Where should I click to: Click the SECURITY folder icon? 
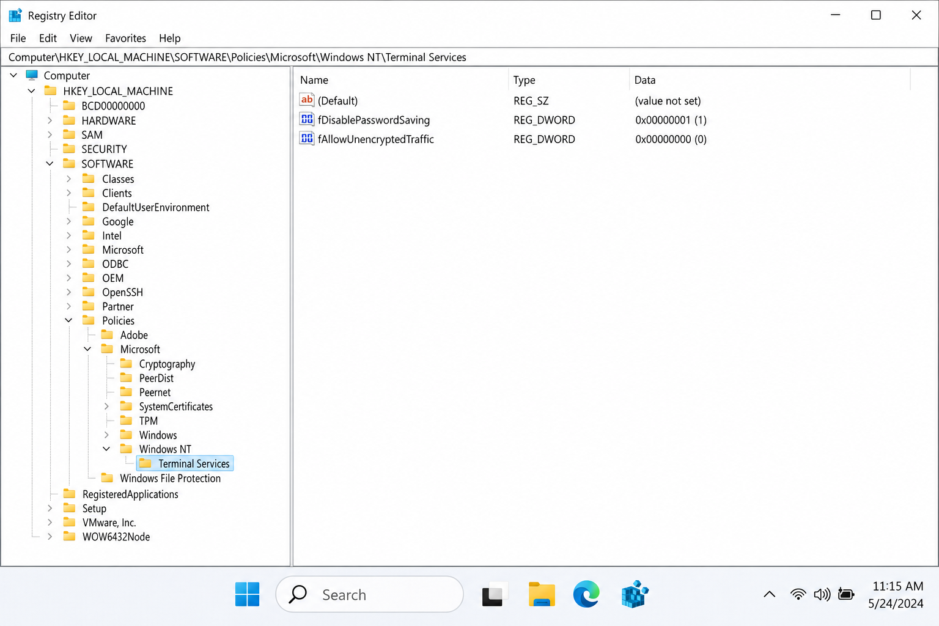pos(69,149)
